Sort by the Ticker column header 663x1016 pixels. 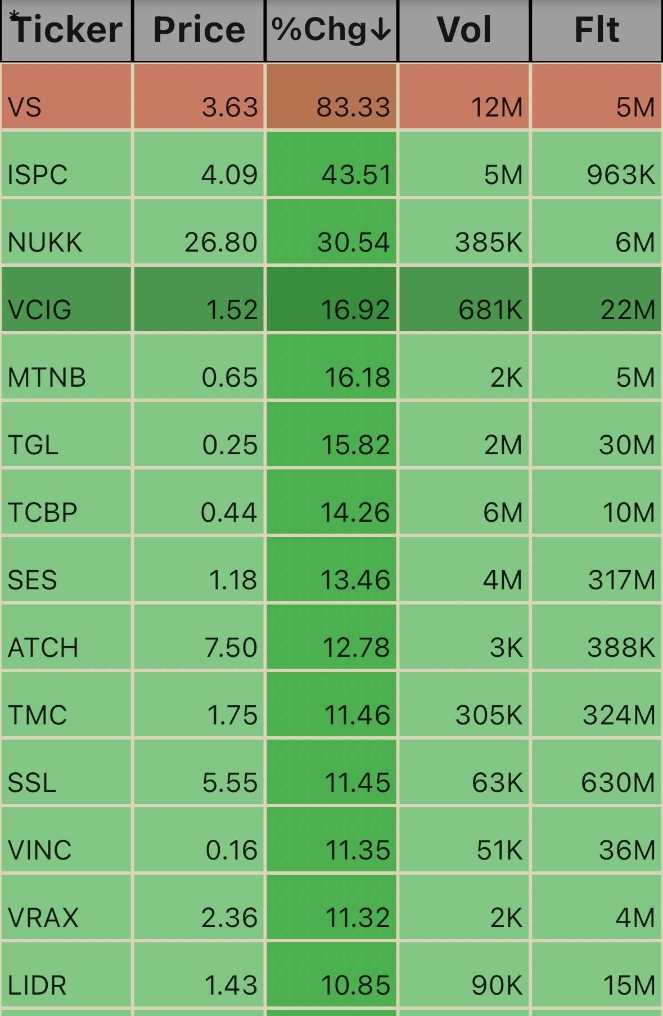pos(66,30)
